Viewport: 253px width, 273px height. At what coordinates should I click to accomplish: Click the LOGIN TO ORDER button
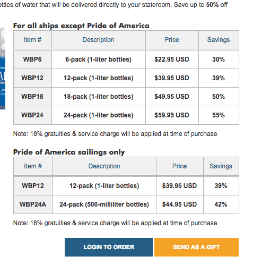click(x=109, y=247)
